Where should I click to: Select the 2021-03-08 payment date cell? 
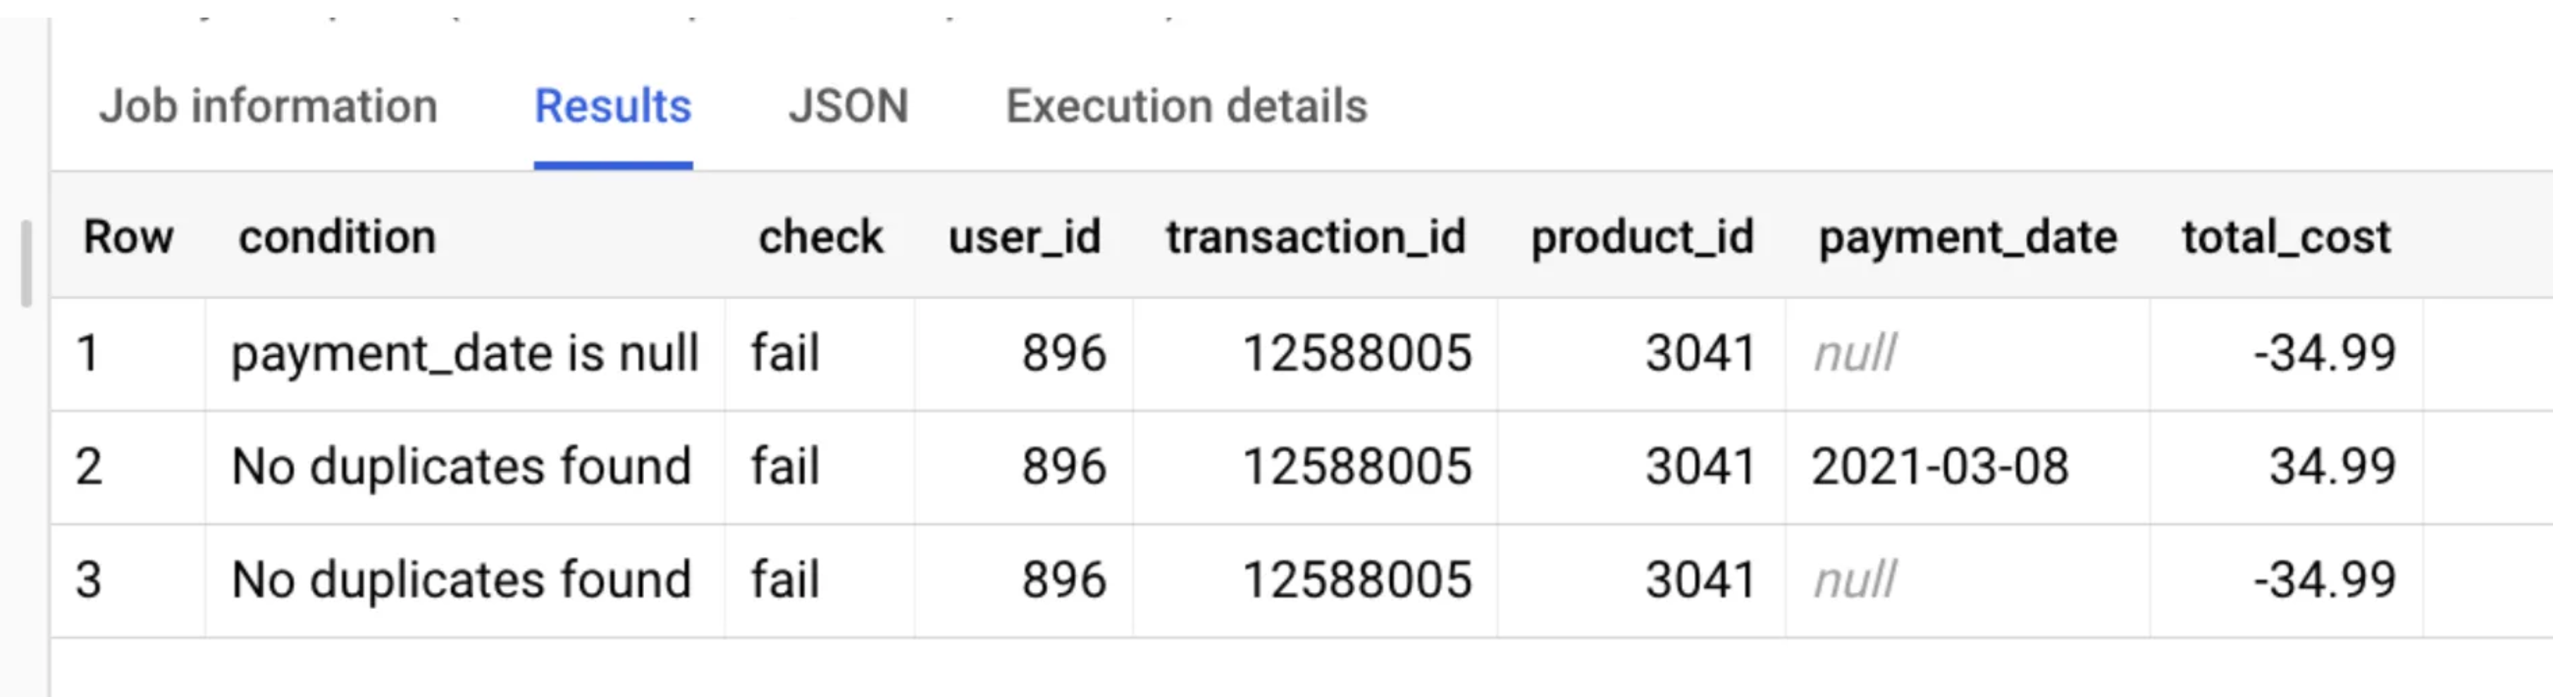[x=1967, y=466]
